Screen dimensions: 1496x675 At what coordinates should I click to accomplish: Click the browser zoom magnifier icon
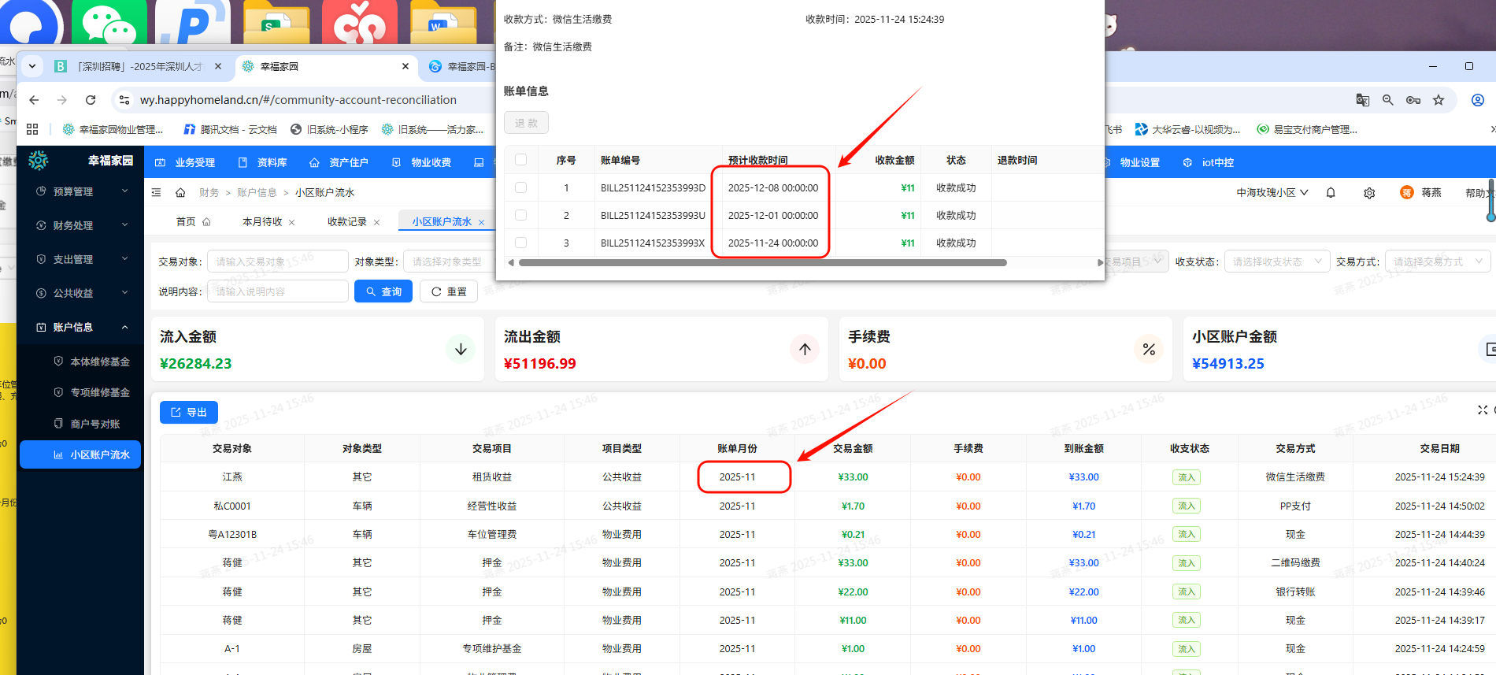coord(1388,100)
